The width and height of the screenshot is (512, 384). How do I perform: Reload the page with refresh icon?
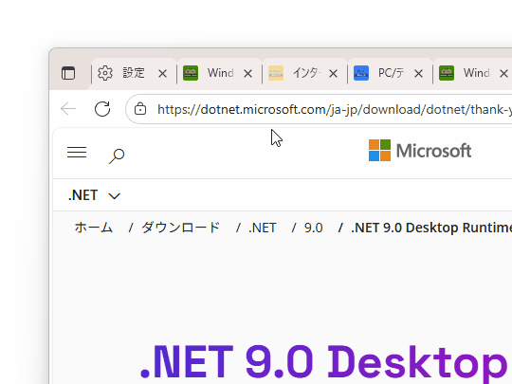pos(102,109)
